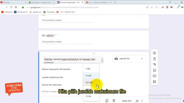Click the Add section icon in sidebar
Image resolution: width=184 pixels, height=103 pixels.
click(x=154, y=82)
